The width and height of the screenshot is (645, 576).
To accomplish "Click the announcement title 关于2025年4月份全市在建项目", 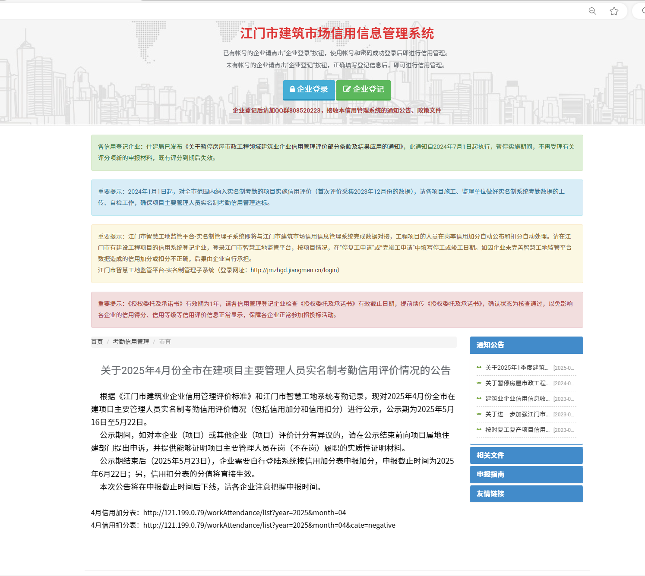I will pyautogui.click(x=275, y=370).
